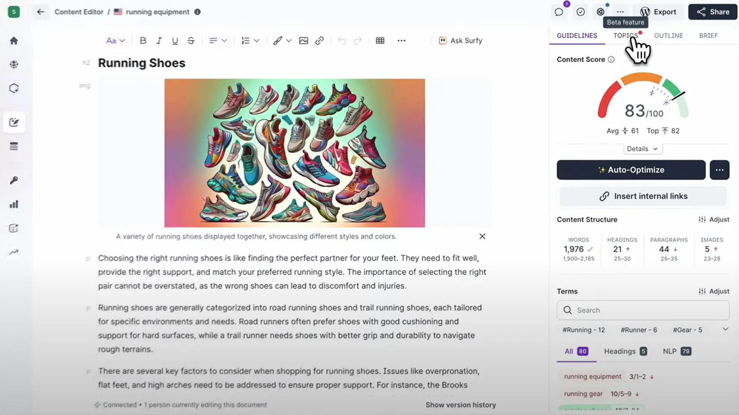This screenshot has width=739, height=415.
Task: Open the text style Aa dropdown
Action: point(115,41)
